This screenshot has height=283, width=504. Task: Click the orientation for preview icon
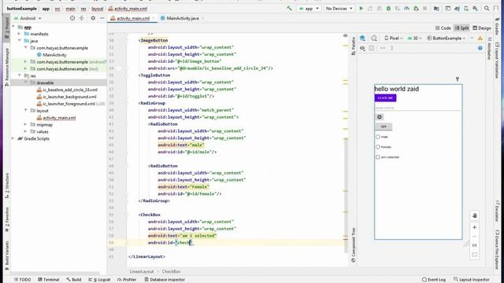[374, 39]
